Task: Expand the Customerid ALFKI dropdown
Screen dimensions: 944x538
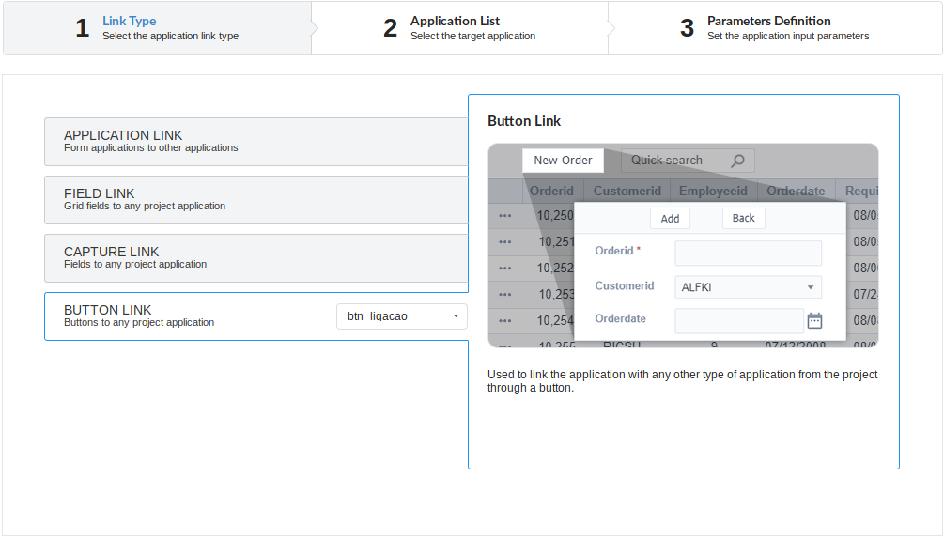Action: [x=748, y=287]
